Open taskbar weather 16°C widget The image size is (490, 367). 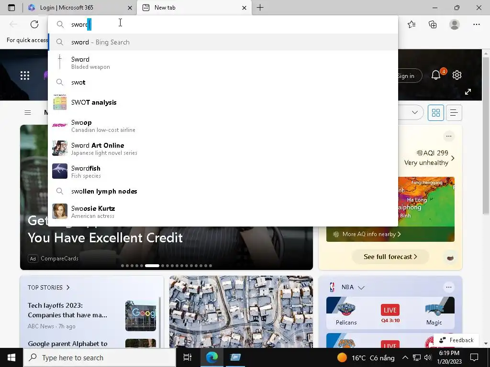click(366, 357)
